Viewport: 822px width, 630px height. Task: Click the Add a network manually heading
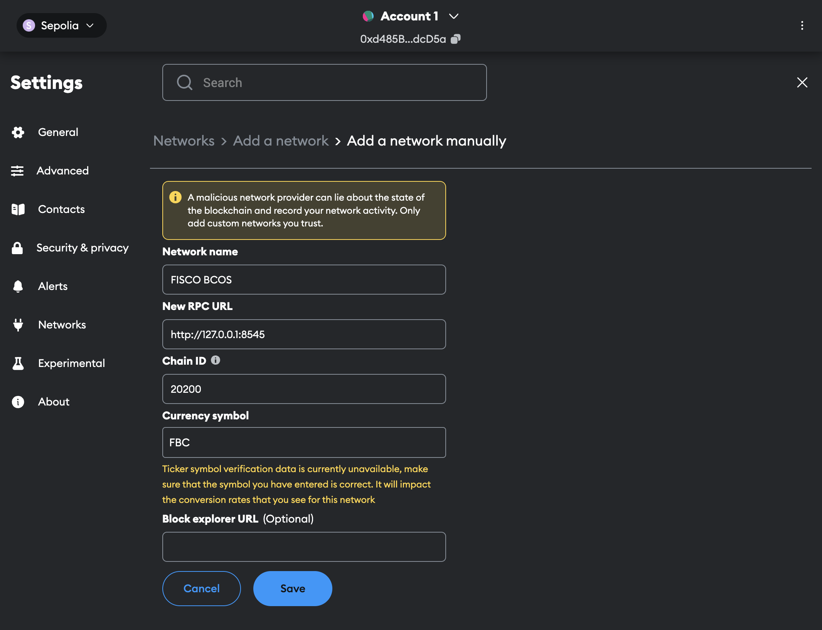[x=426, y=141]
